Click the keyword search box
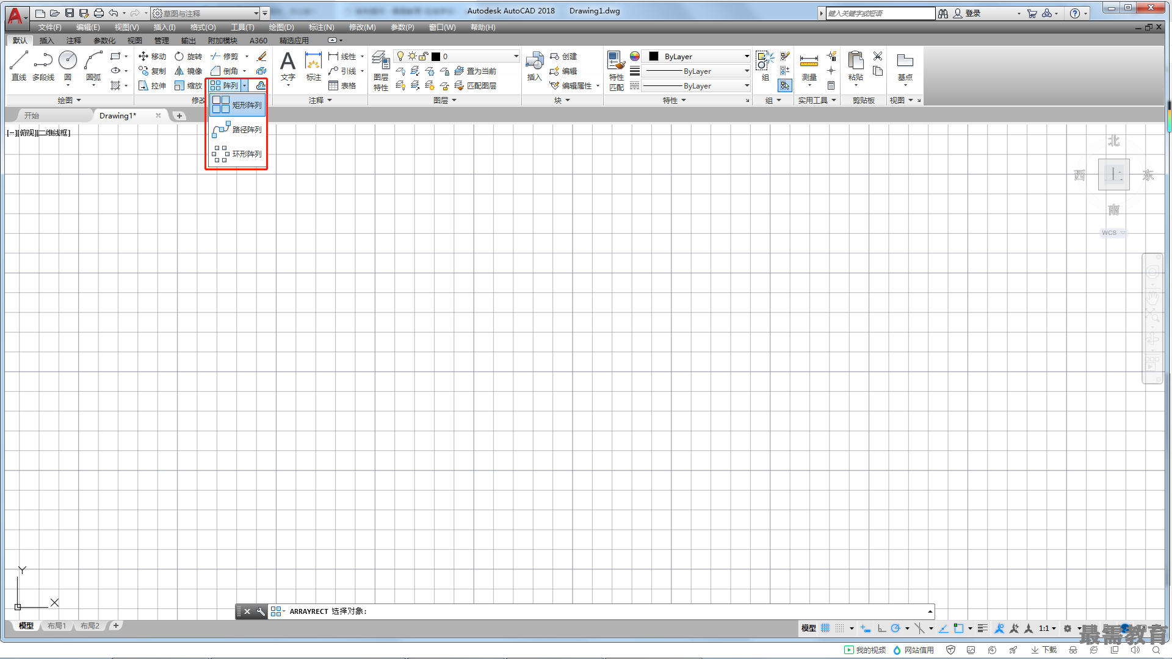1172x659 pixels. (880, 13)
